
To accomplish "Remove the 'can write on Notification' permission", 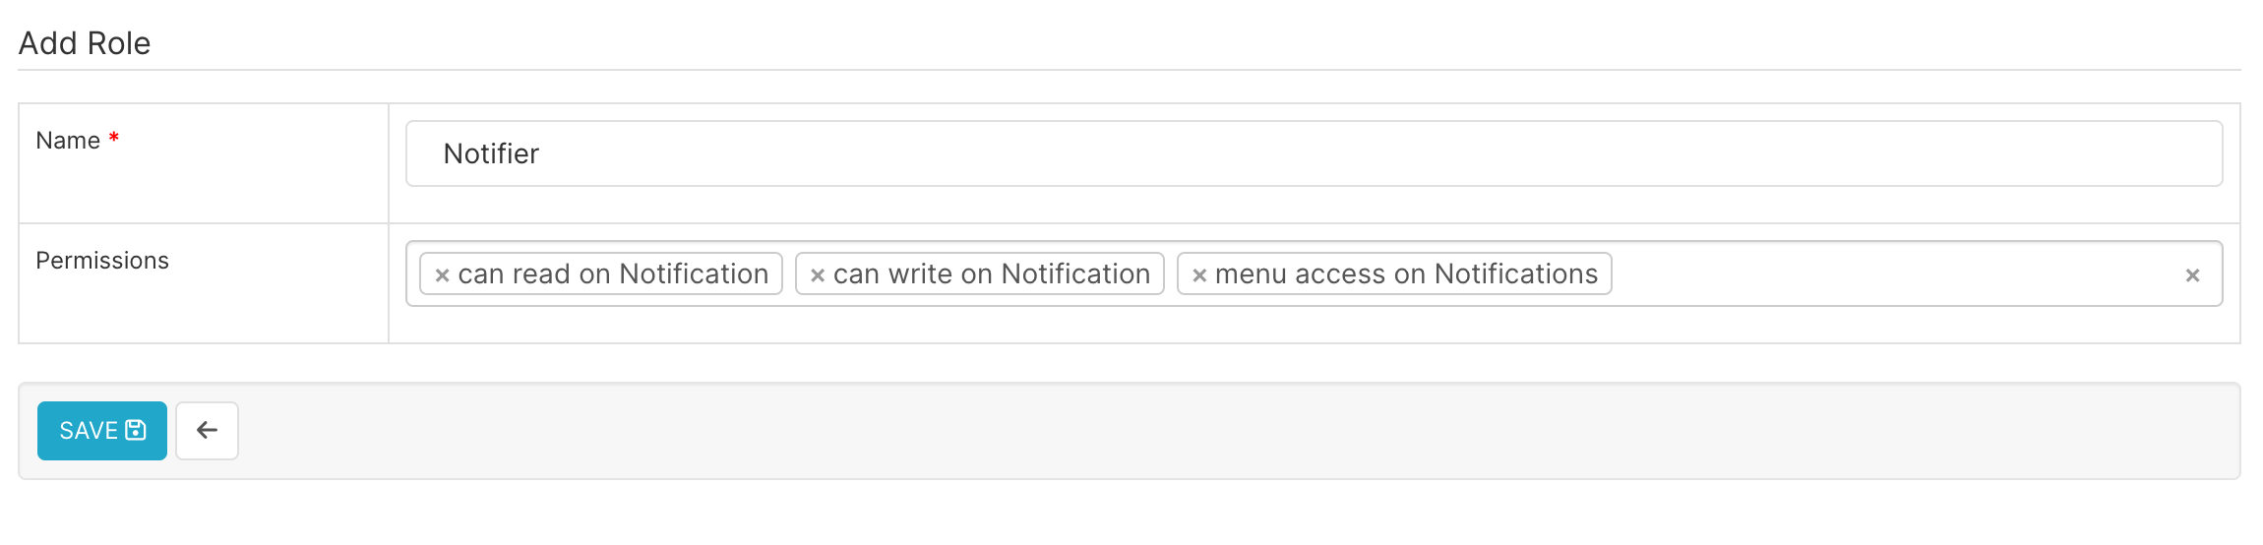I will 817,275.
